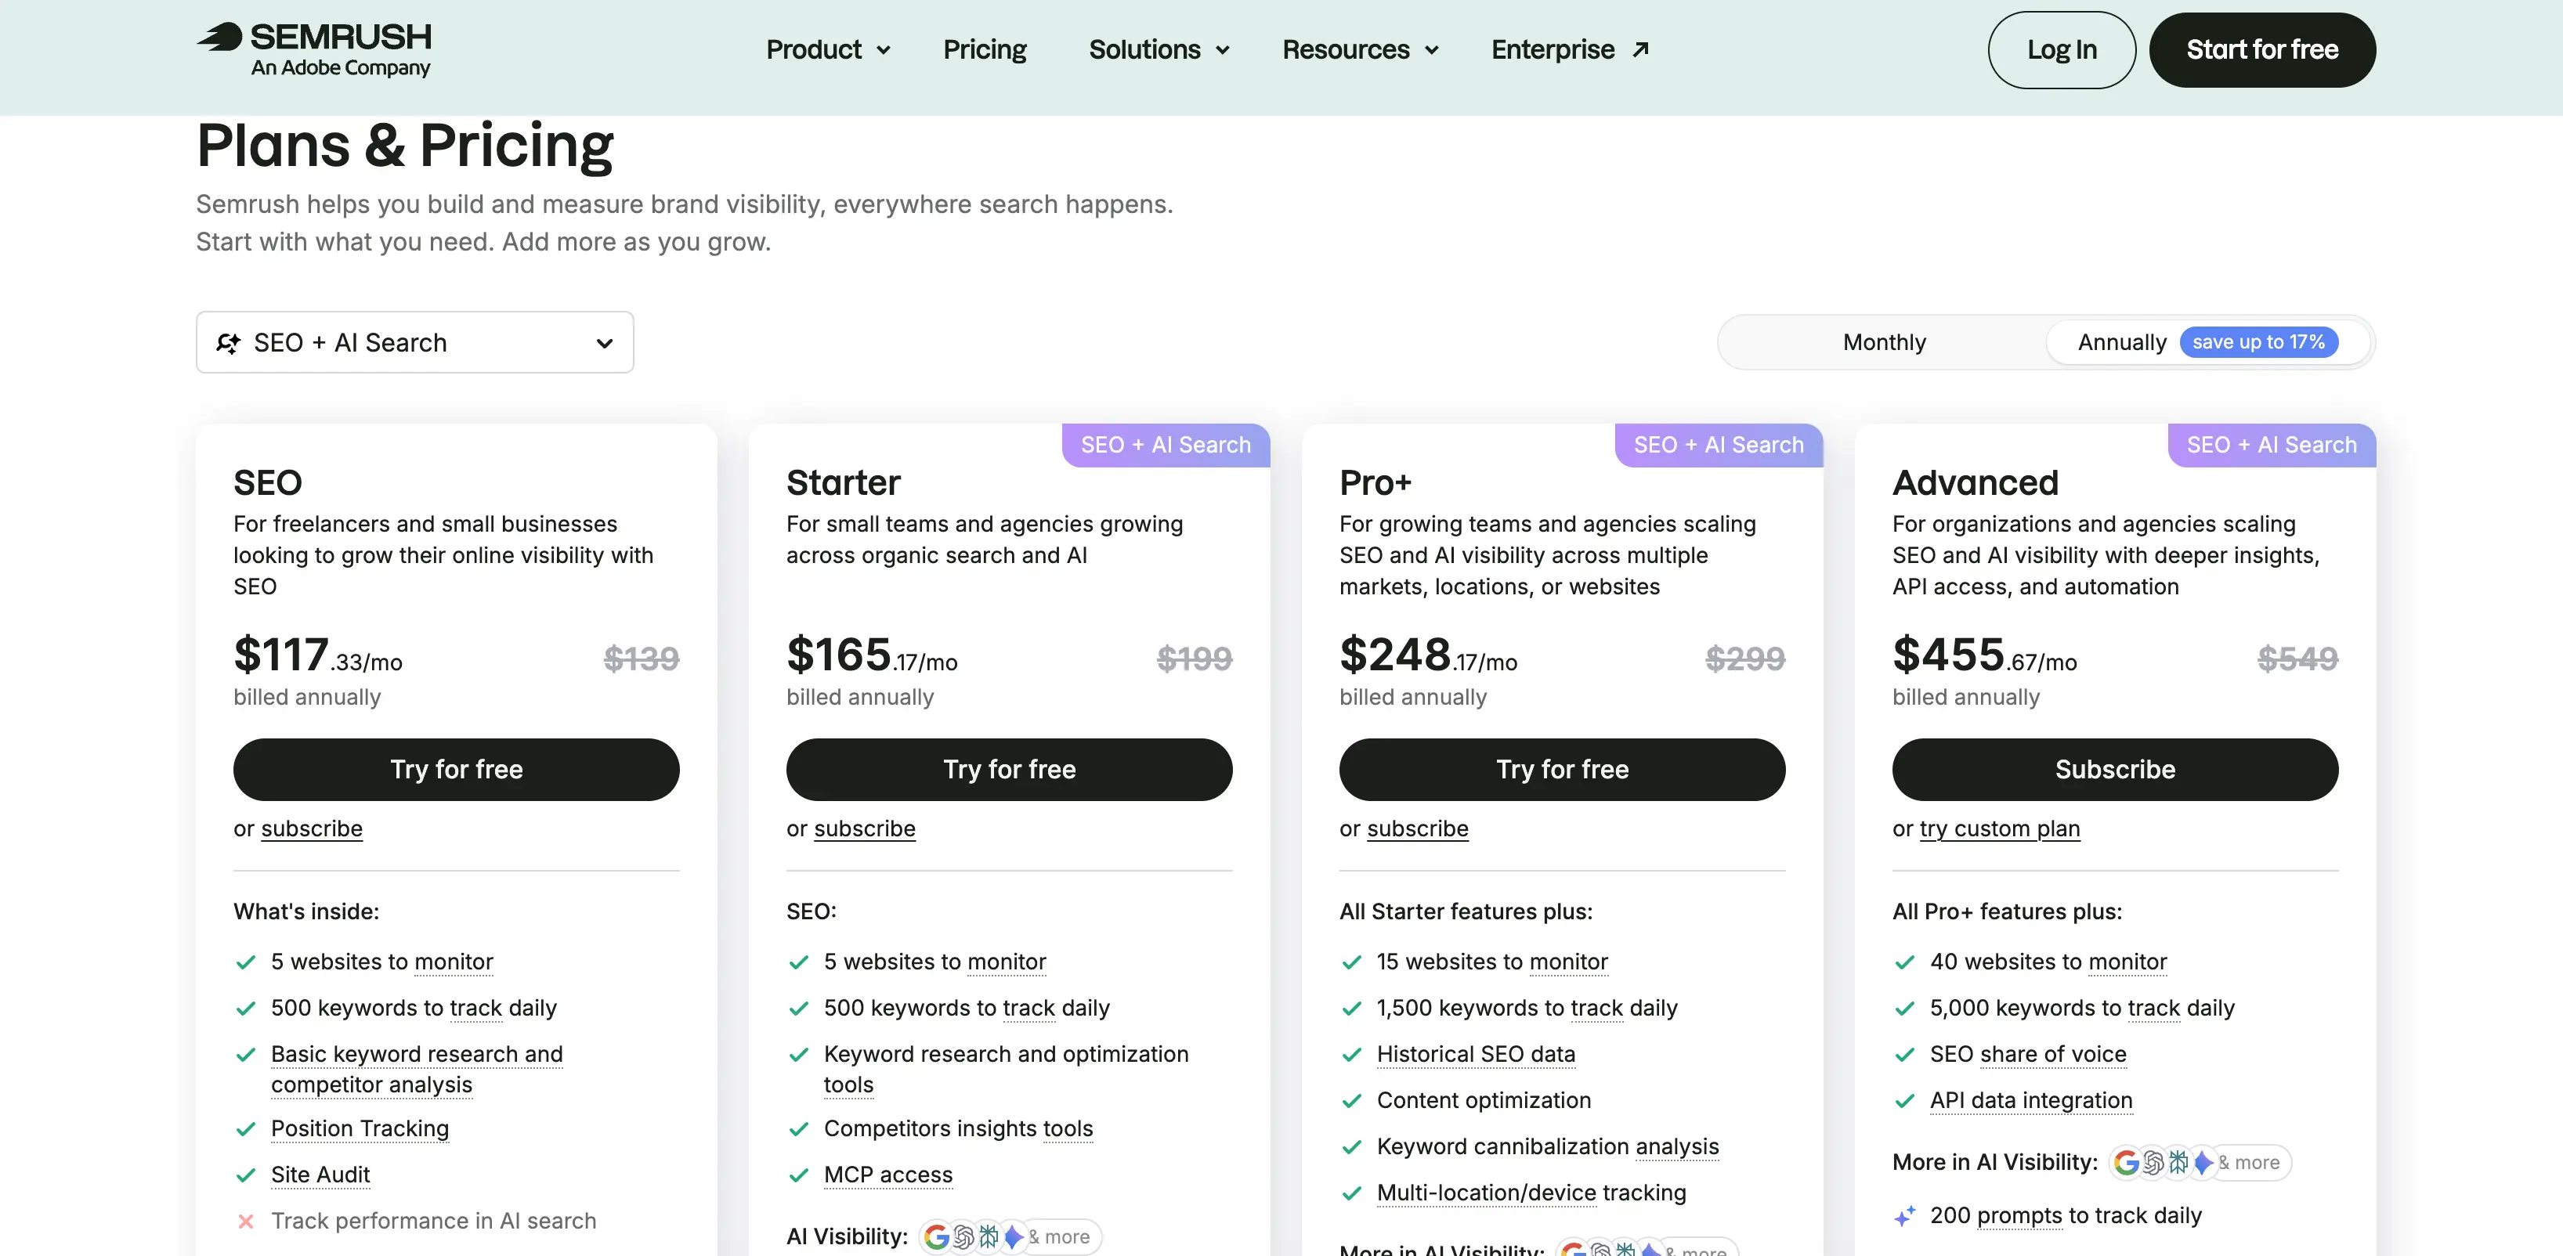
Task: Click the SEO + AI Search purple tag on Starter
Action: pos(1165,445)
